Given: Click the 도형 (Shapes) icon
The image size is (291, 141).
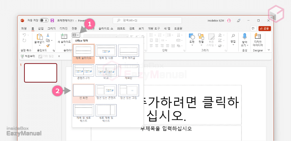Looking at the screenshot, I should click(x=192, y=37).
